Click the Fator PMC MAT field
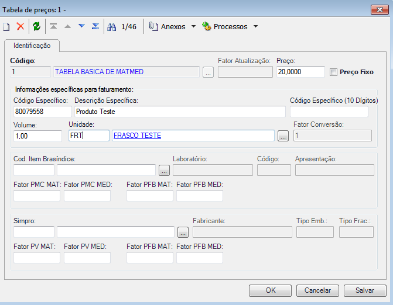Image resolution: width=393 pixels, height=305 pixels. pyautogui.click(x=37, y=196)
